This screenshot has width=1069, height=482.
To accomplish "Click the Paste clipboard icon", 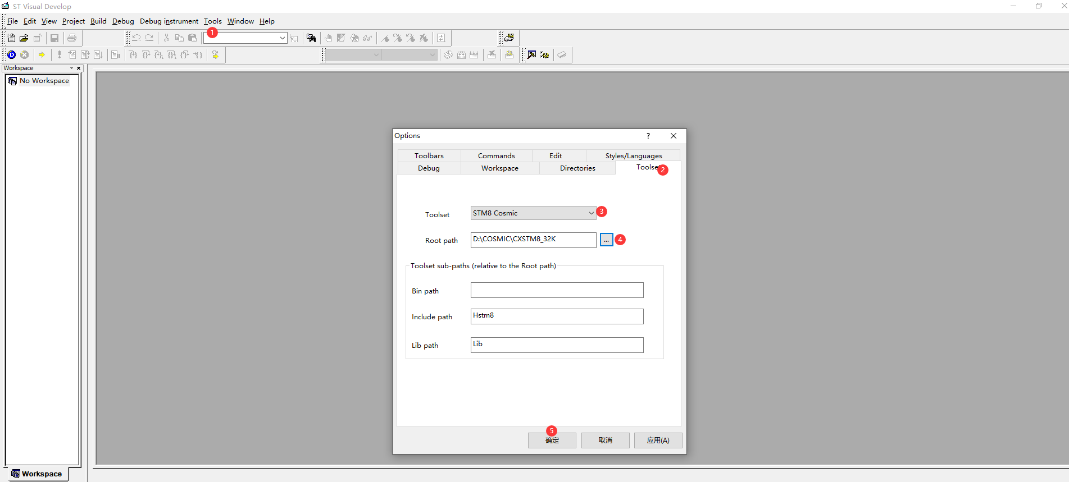I will [x=192, y=38].
